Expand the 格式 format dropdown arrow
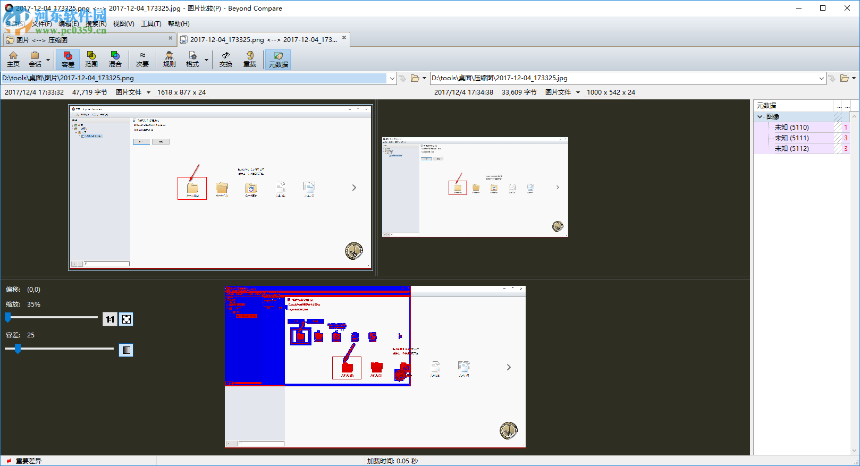 206,60
